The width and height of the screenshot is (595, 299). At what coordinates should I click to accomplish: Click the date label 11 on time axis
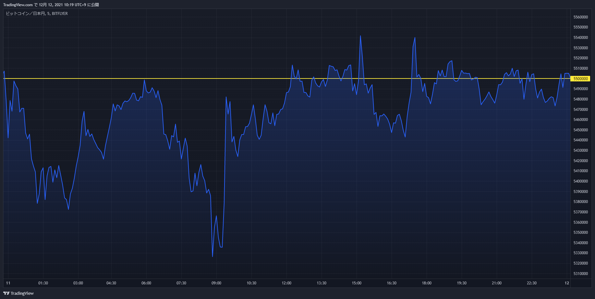(8, 283)
